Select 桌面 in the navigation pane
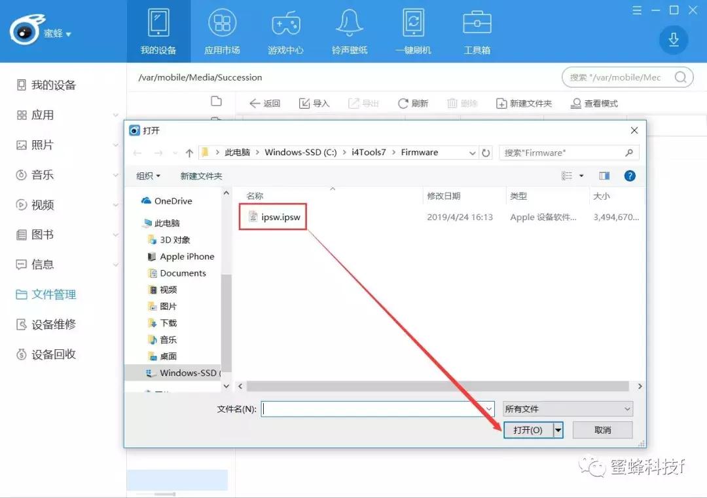 pyautogui.click(x=163, y=356)
